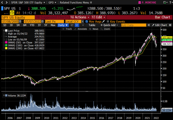Activate the Annotate drawing tool
This screenshot has height=120, width=173.
pos(81,29)
